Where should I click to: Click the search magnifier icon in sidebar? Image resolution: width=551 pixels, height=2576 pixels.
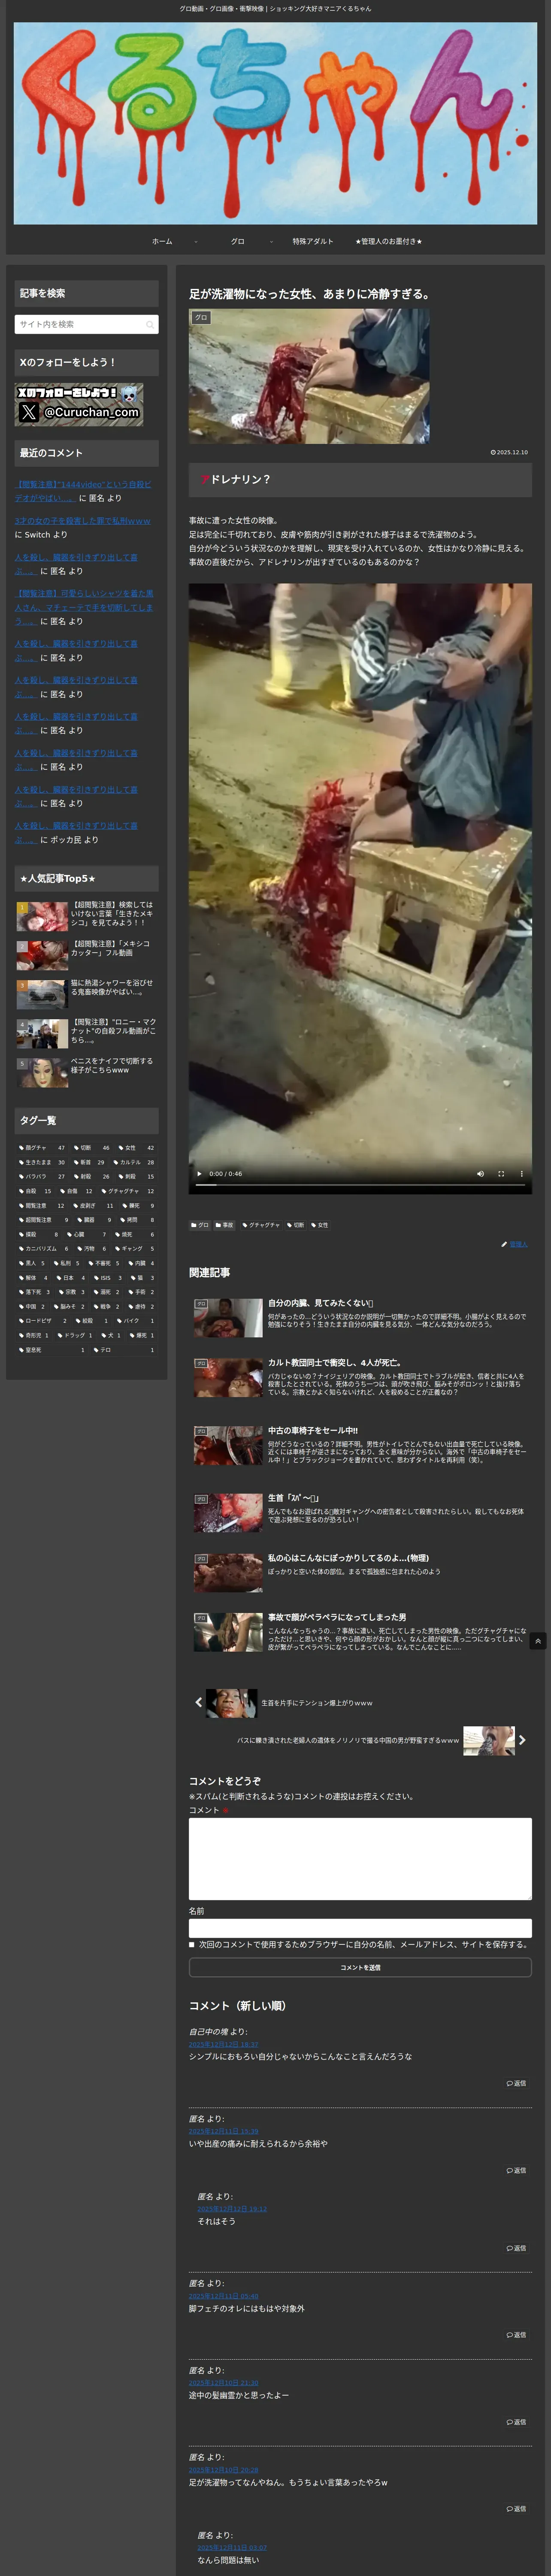pos(150,324)
